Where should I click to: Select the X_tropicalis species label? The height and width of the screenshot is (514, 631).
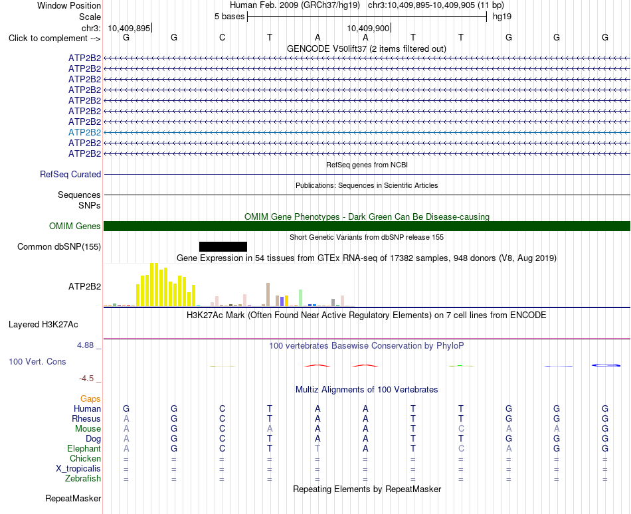[x=78, y=469]
